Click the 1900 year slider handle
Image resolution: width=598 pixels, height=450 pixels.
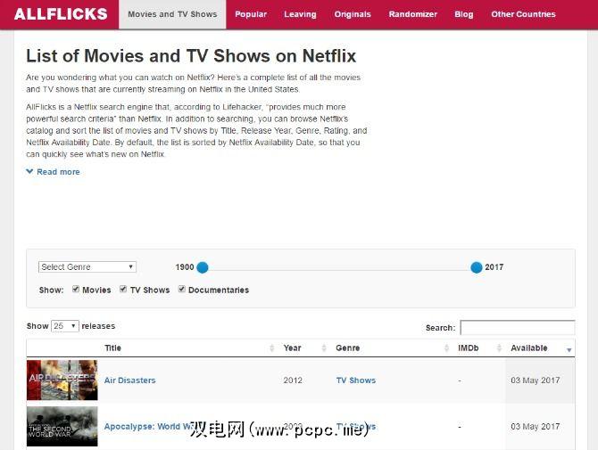[203, 267]
